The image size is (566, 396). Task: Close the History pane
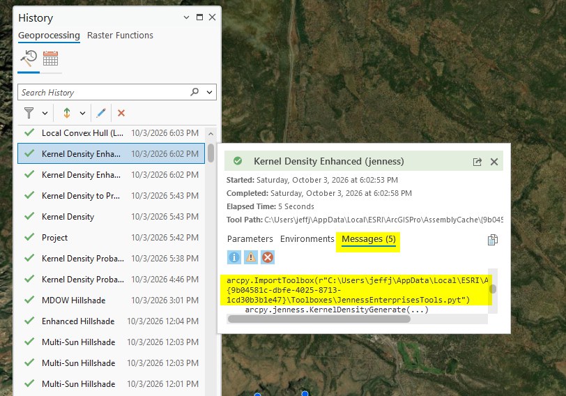pos(212,17)
